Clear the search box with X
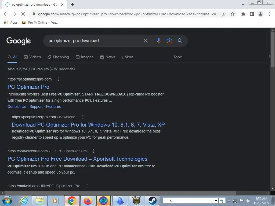Viewport: 275px width, 206px height. [146, 41]
